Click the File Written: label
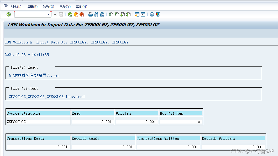Image resolution: width=278 pixels, height=156 pixels. 24,88
